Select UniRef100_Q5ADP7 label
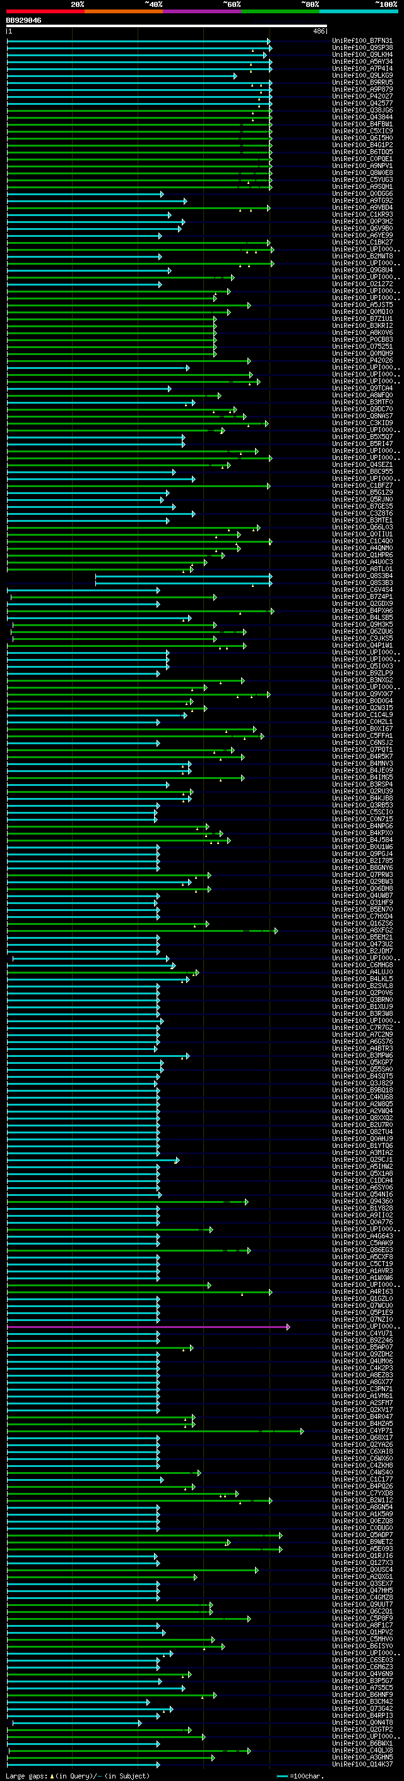Image resolution: width=404 pixels, height=1781 pixels. click(362, 1535)
